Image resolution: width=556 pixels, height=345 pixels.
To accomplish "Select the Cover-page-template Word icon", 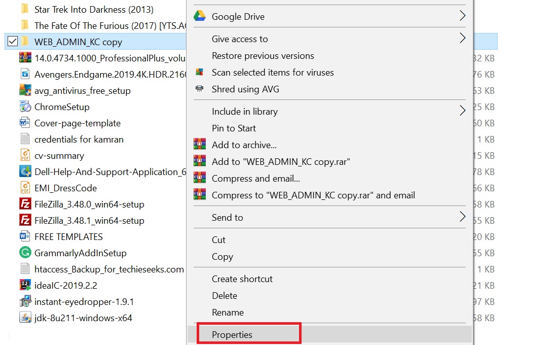I will [x=25, y=123].
